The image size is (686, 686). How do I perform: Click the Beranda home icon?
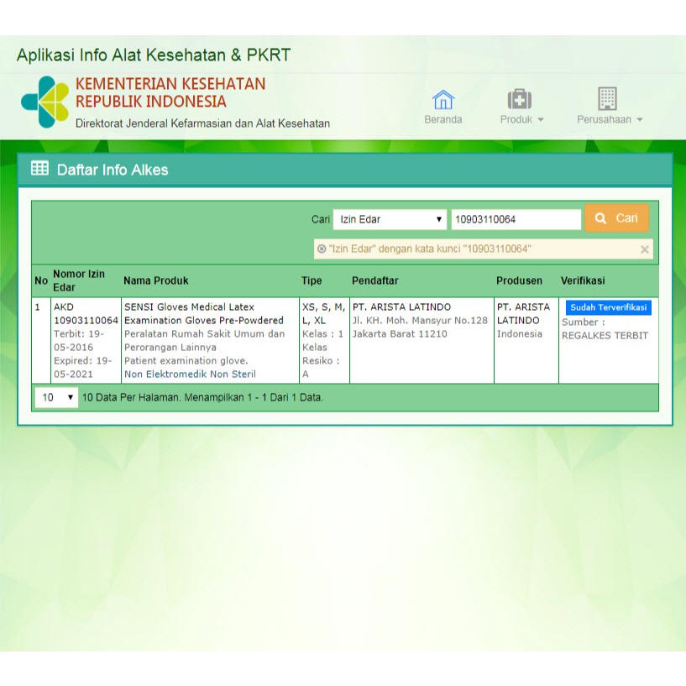pos(442,100)
